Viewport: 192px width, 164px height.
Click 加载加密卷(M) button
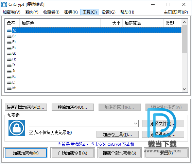pyautogui.click(x=26, y=153)
